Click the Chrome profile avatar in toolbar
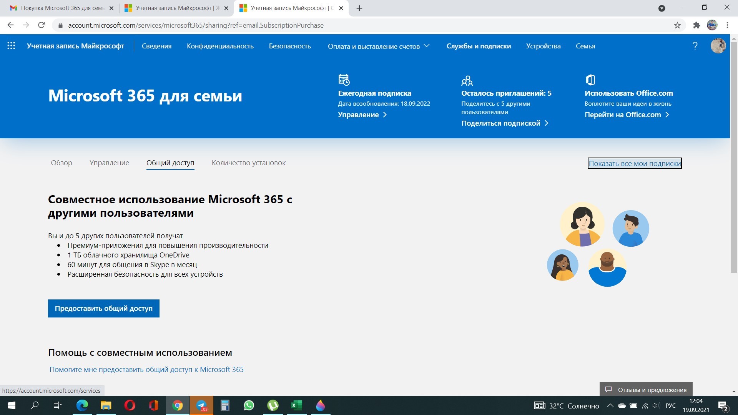The width and height of the screenshot is (738, 415). coord(712,25)
